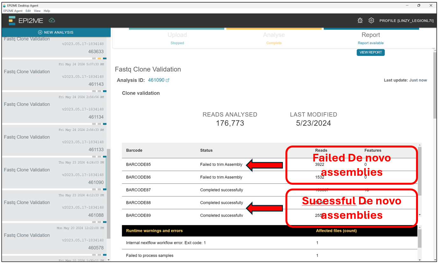Open the Help menu
Screen dimensions: 439x264
click(47, 11)
